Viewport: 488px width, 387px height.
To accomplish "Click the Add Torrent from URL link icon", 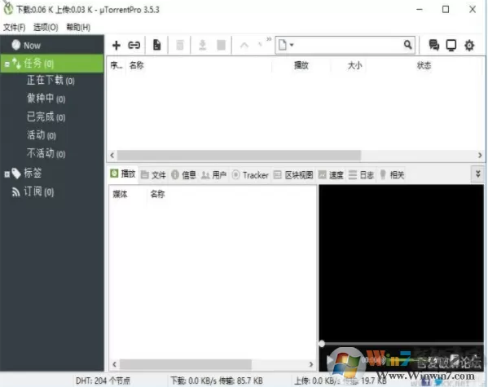I will [x=134, y=46].
